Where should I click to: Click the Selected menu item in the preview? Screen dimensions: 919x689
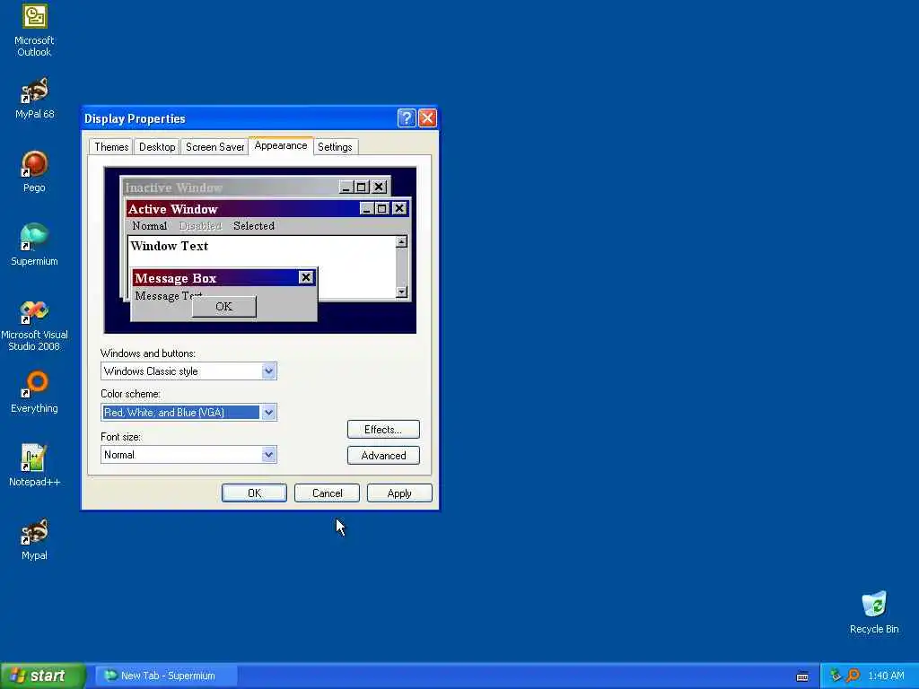(254, 225)
